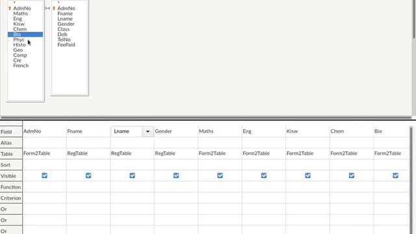
Task: Select Comp field in Form2Table list
Action: pyautogui.click(x=20, y=55)
